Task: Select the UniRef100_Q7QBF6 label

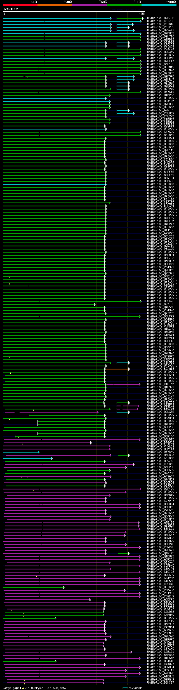Action: point(161,104)
